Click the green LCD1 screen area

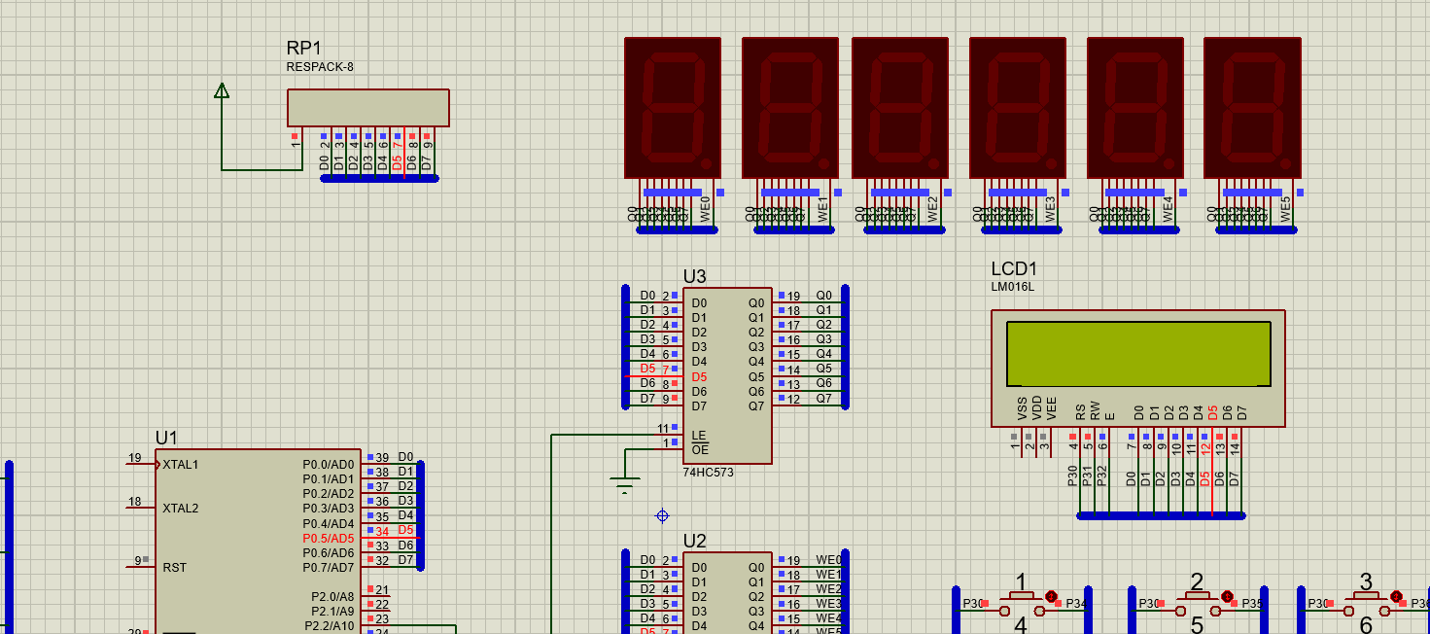[x=1138, y=353]
